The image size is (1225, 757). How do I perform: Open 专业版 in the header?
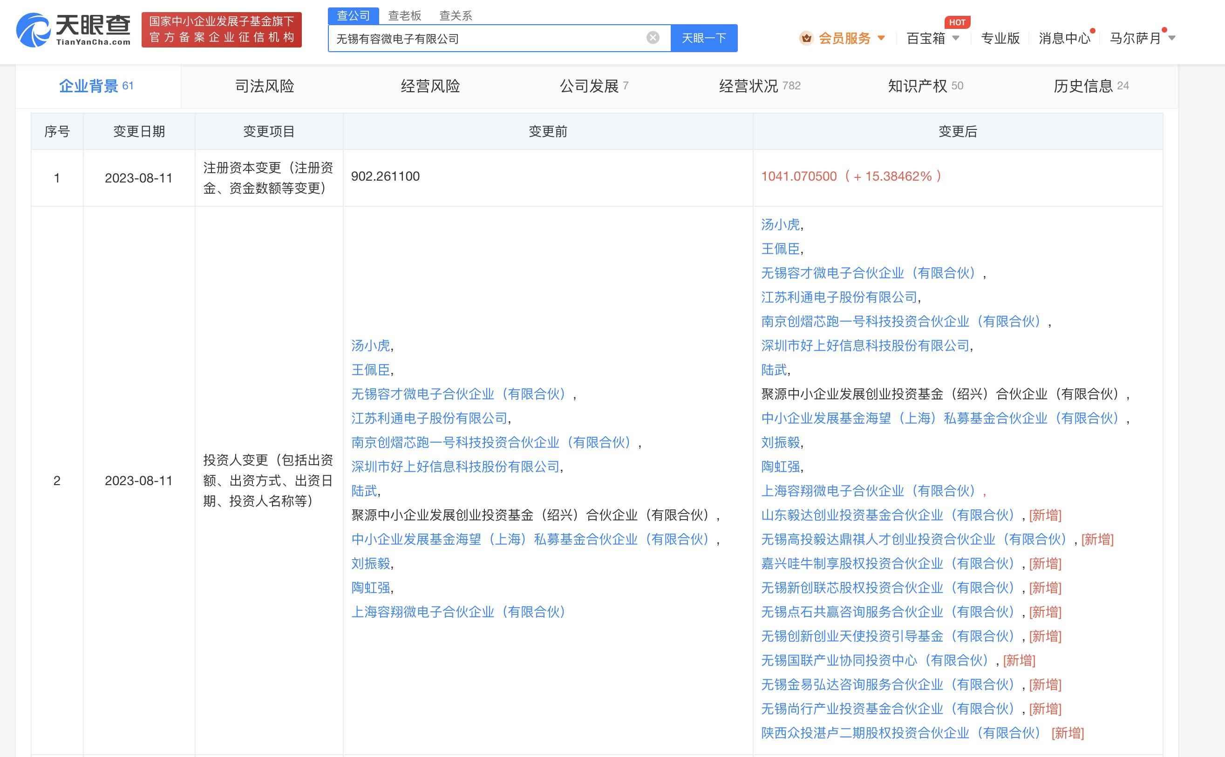(x=1000, y=38)
